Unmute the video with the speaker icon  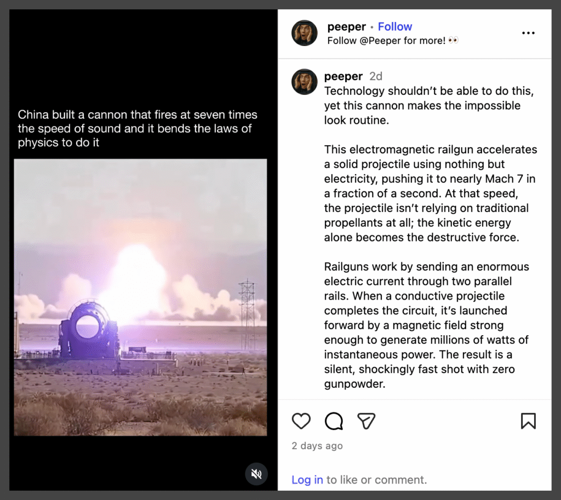coord(256,474)
